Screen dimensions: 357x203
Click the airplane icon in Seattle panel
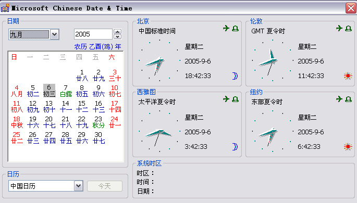pyautogui.click(x=226, y=99)
